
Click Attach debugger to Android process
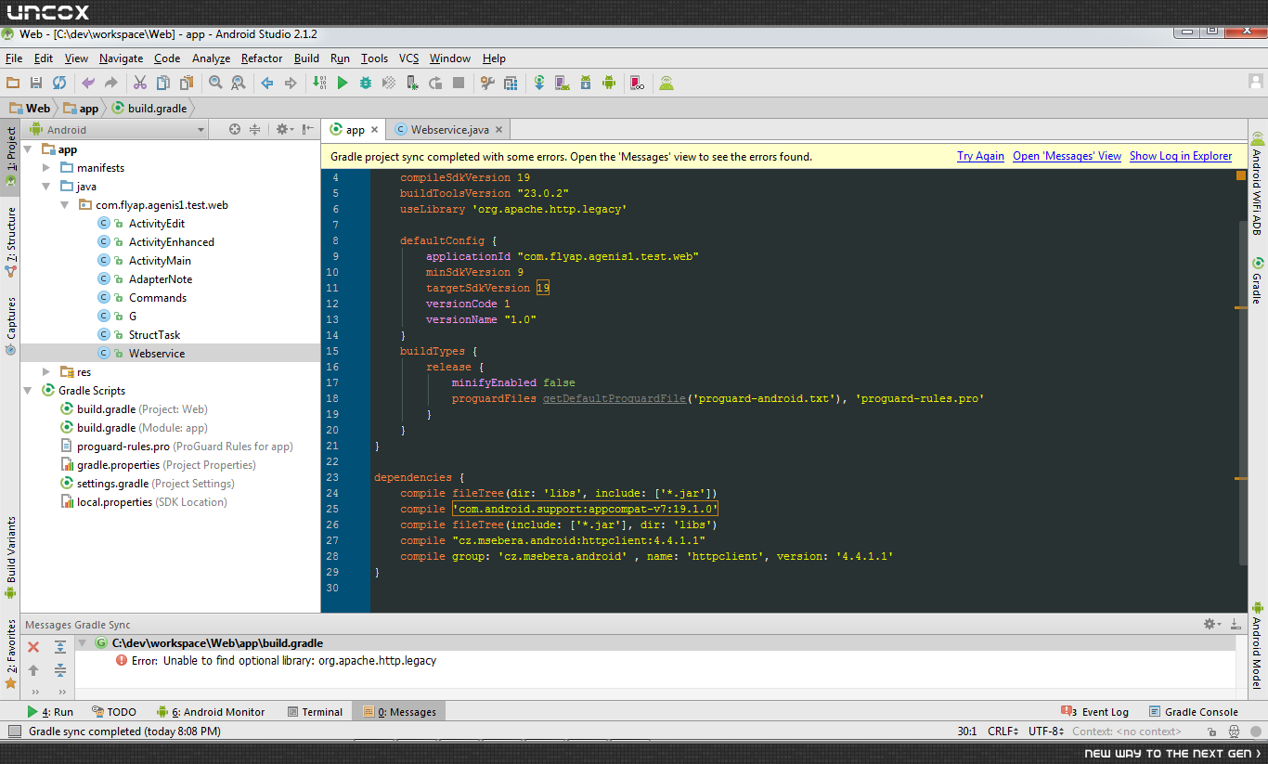pos(412,83)
